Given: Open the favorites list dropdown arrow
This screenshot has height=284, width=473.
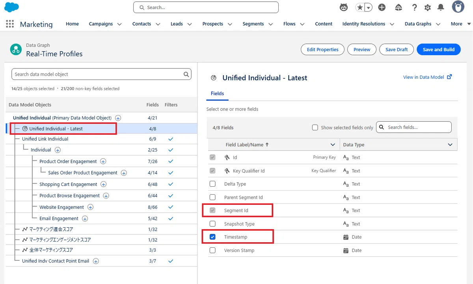Looking at the screenshot, I should 368,7.
